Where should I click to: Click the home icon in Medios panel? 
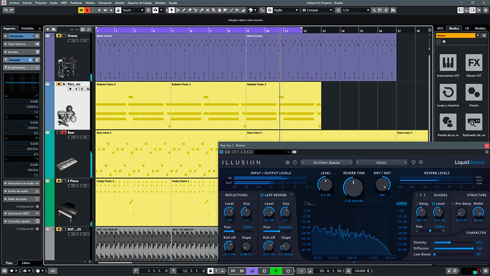pyautogui.click(x=444, y=42)
